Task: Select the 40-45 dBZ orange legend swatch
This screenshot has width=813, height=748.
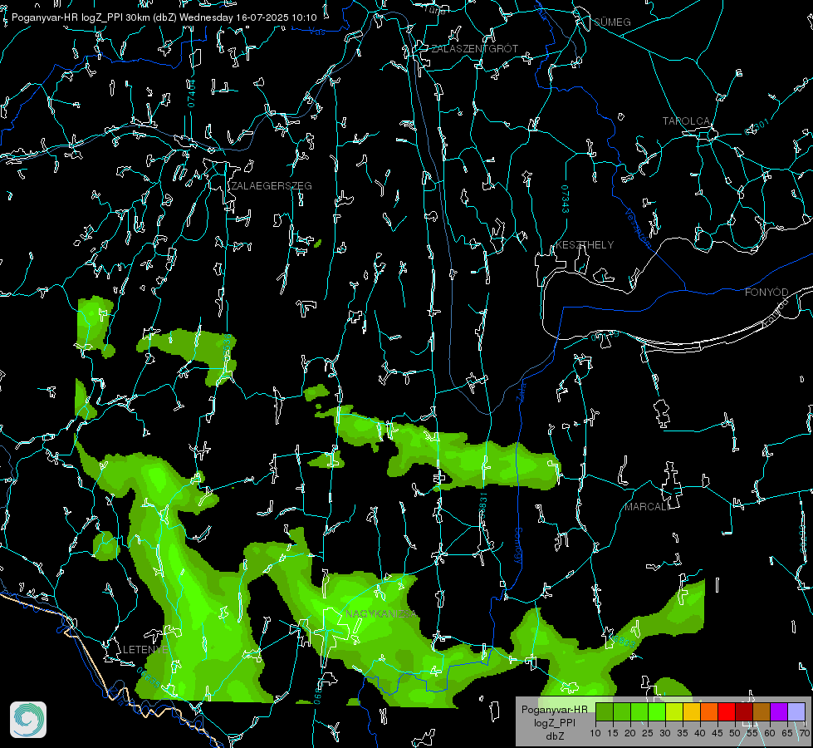Action: [x=709, y=711]
